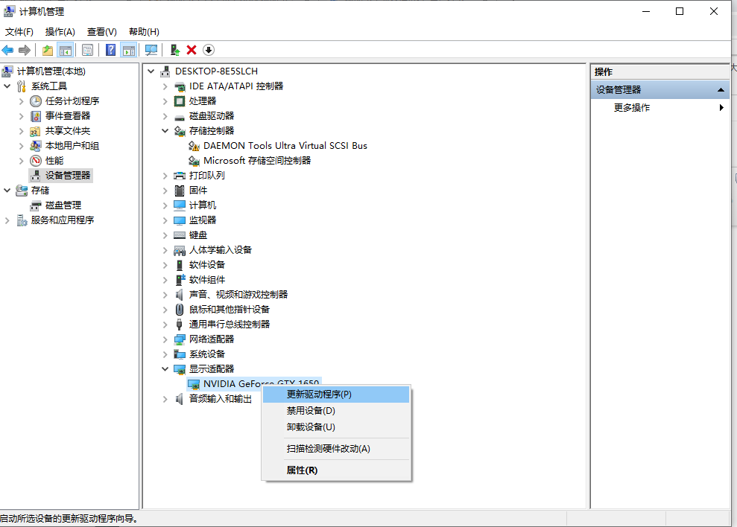Collapse the 设备管理器 Actions section header
This screenshot has height=527, width=737.
[721, 89]
